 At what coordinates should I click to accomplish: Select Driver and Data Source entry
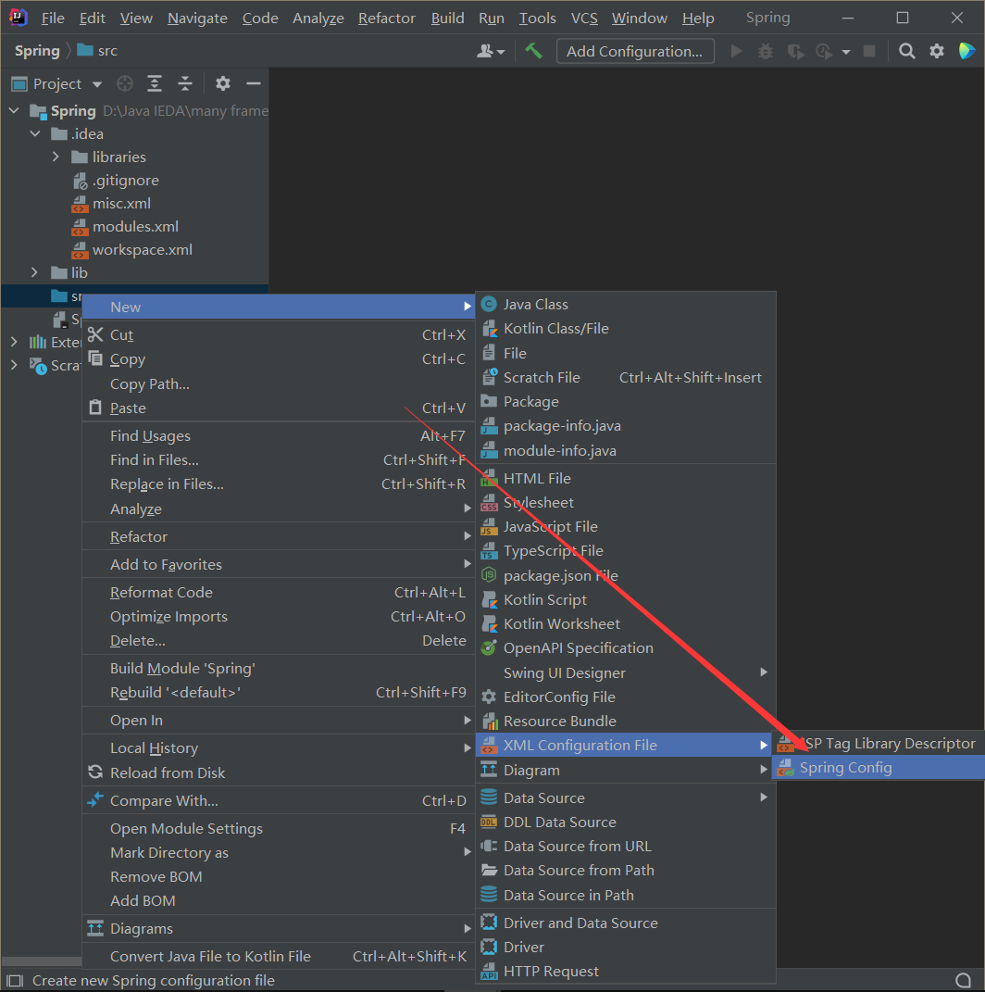coord(625,923)
